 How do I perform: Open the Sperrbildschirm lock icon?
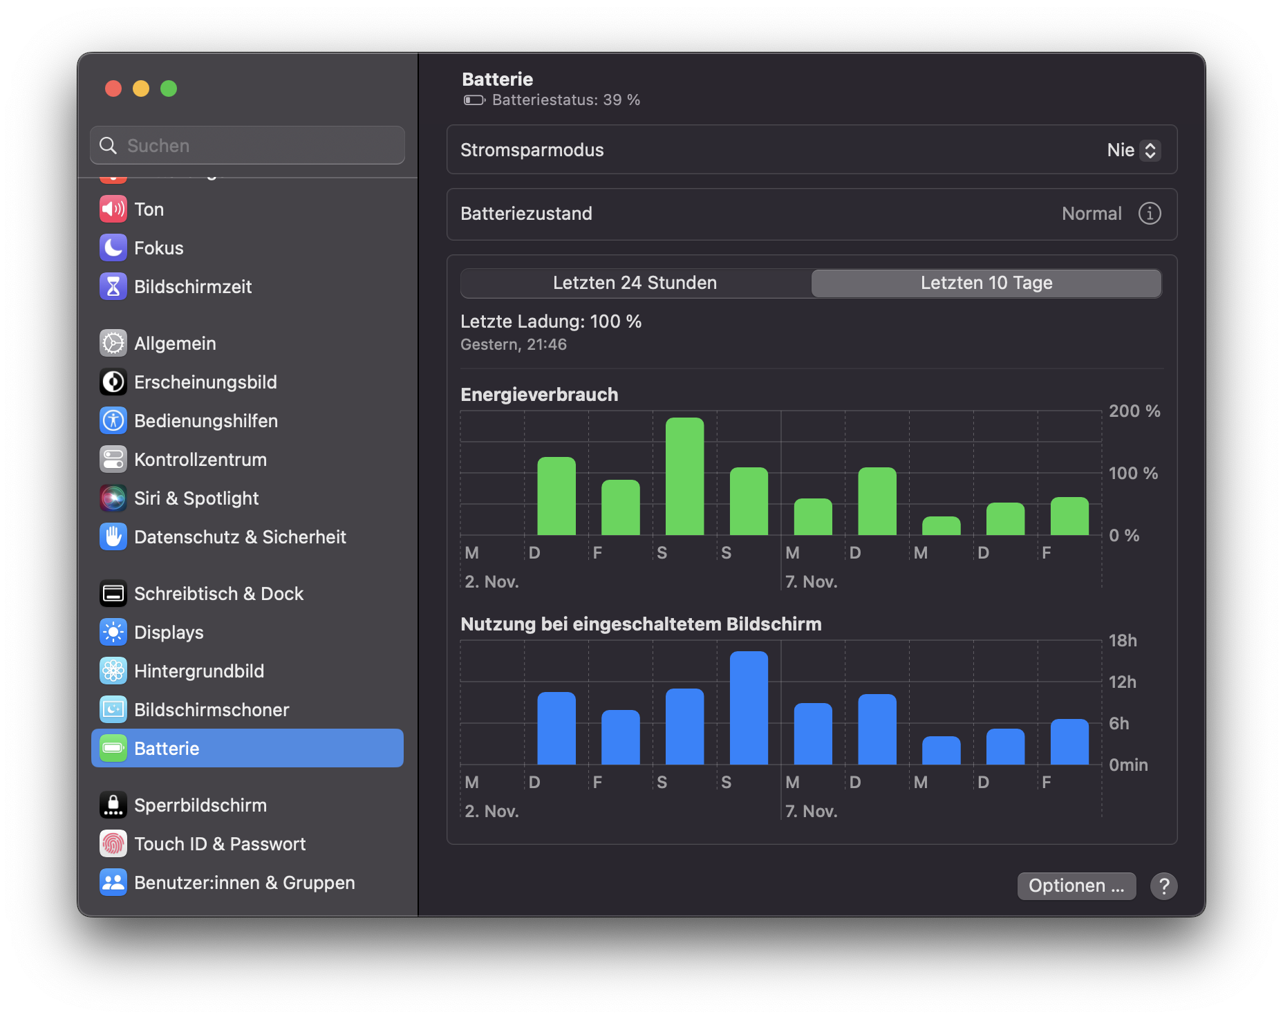[113, 805]
